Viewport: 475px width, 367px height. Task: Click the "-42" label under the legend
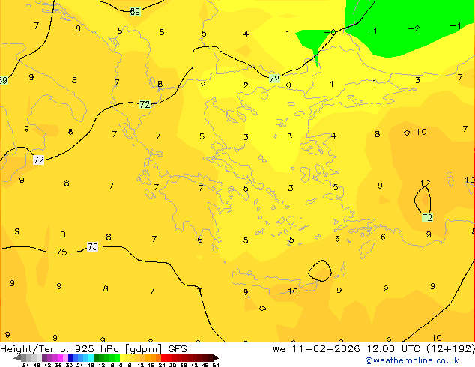47,365
